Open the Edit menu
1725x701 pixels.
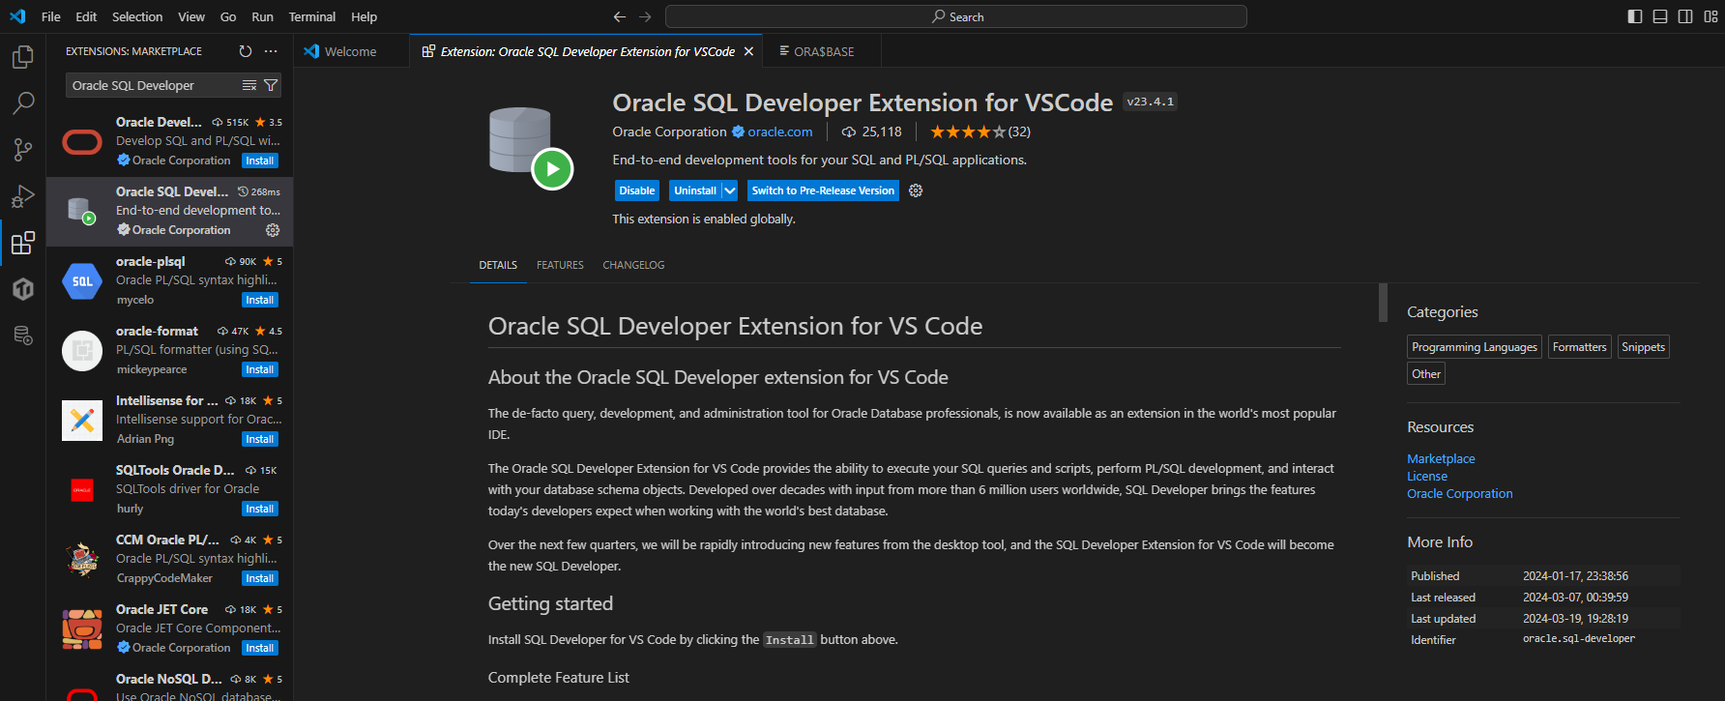tap(86, 16)
